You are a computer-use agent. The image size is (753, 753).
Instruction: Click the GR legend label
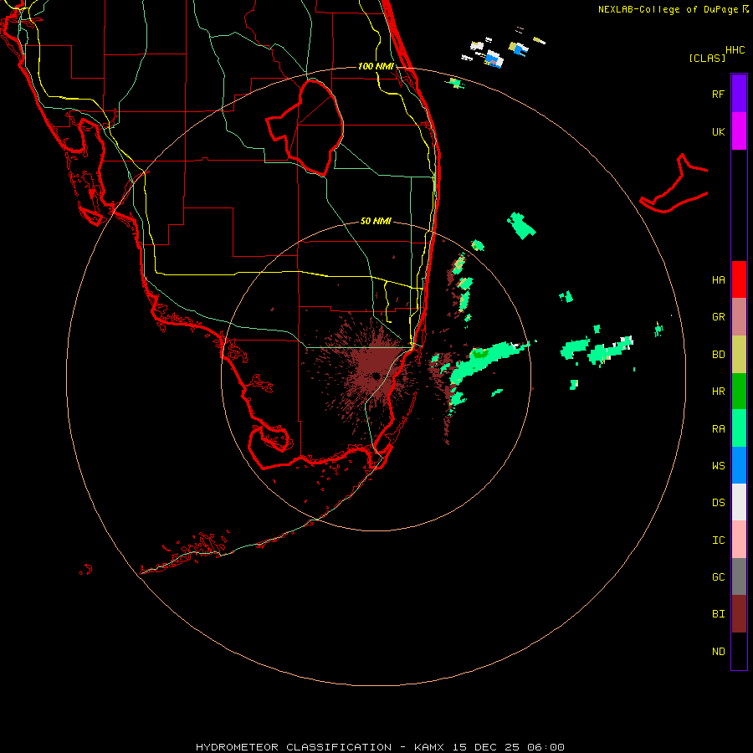point(718,317)
